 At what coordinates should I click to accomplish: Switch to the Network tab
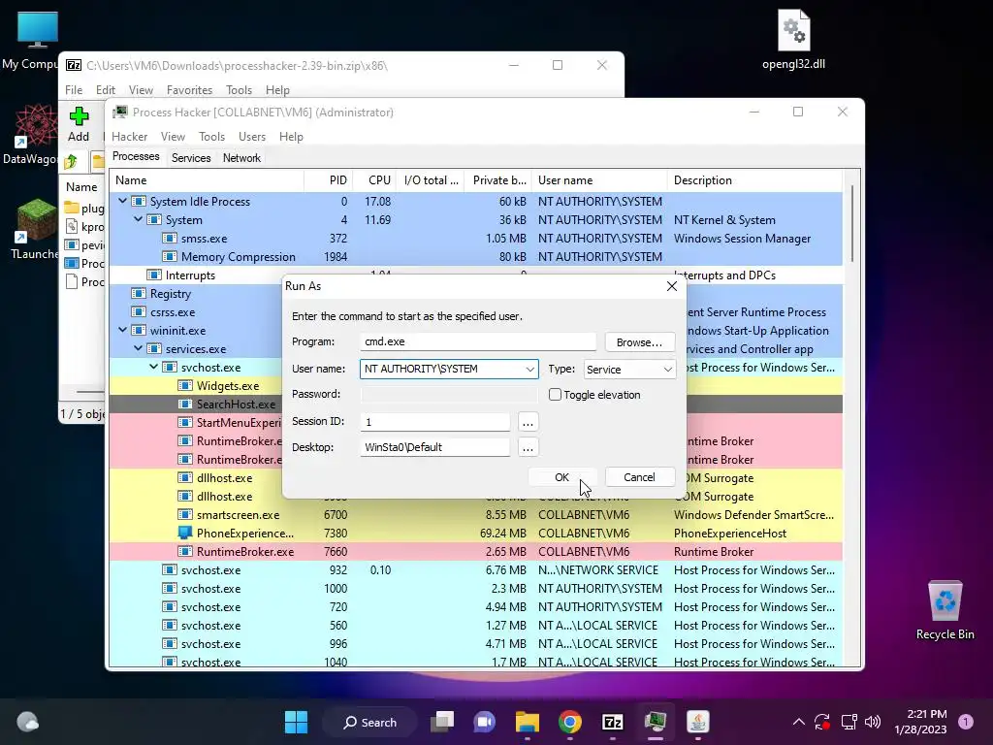pos(241,158)
